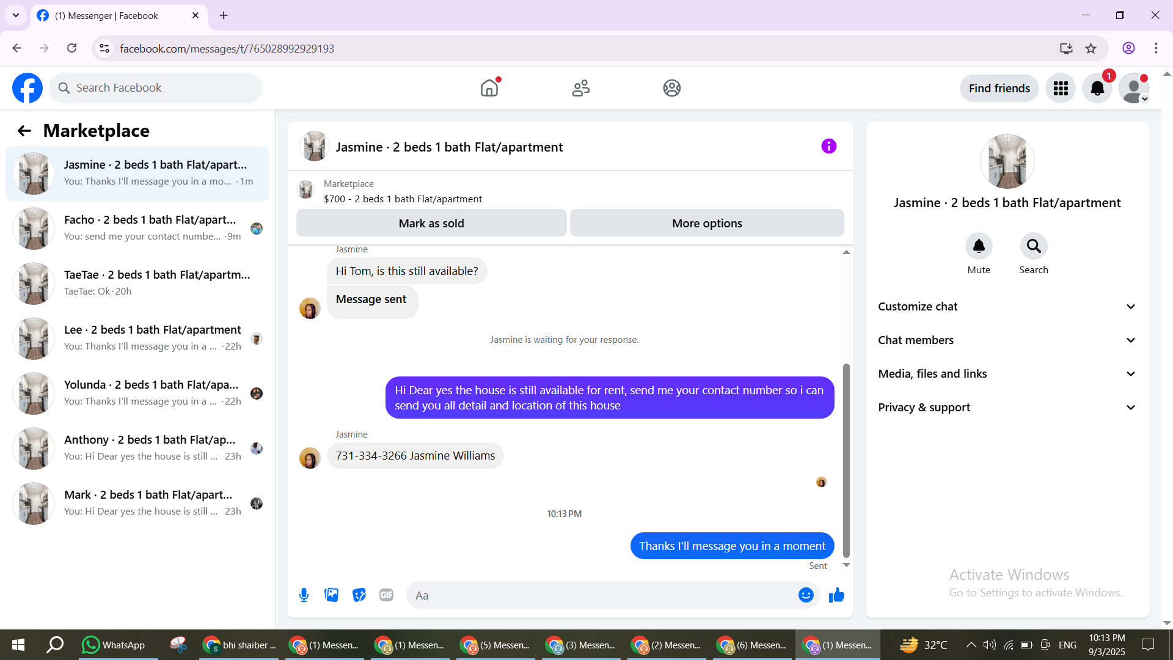Click the message '731-334-3266 Jasmine Williams'
This screenshot has height=660, width=1173.
coord(415,456)
